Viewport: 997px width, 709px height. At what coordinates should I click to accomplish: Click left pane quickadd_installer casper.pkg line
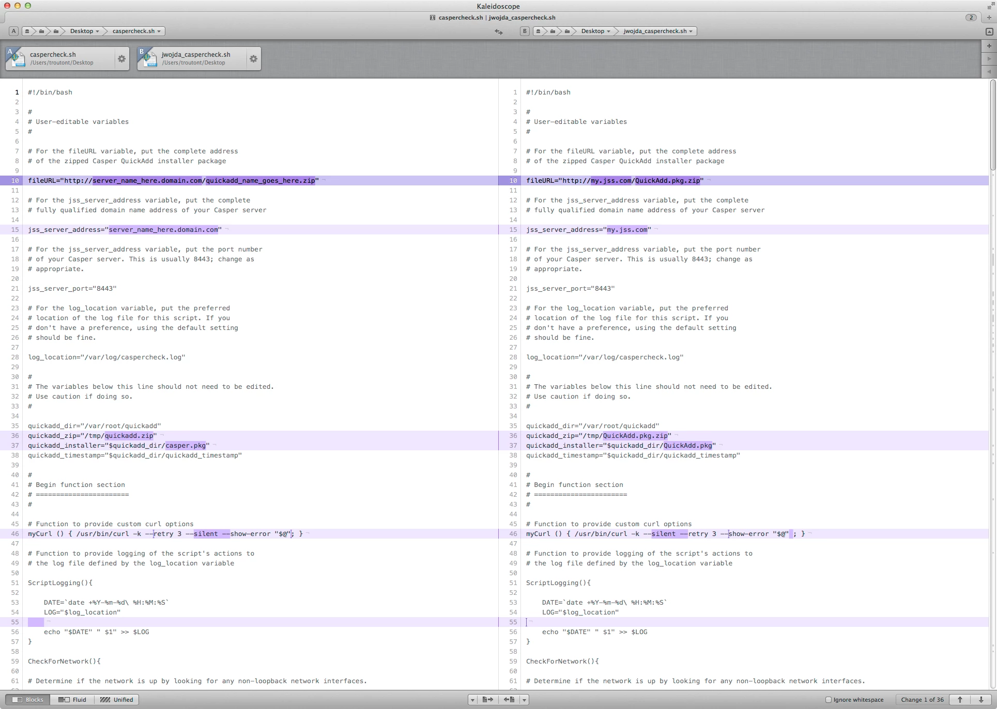click(119, 446)
